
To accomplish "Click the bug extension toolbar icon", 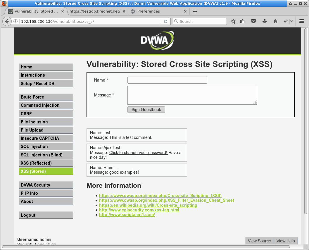I will [286, 21].
